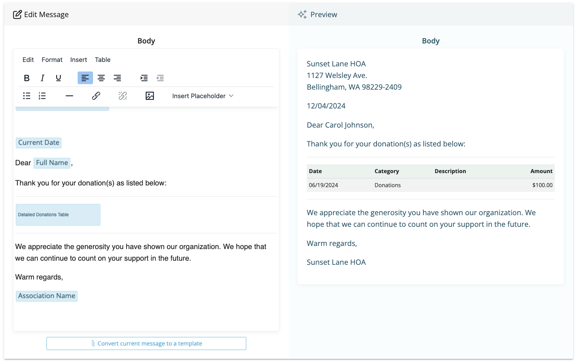578x364 pixels.
Task: Center align the text
Action: (x=101, y=78)
